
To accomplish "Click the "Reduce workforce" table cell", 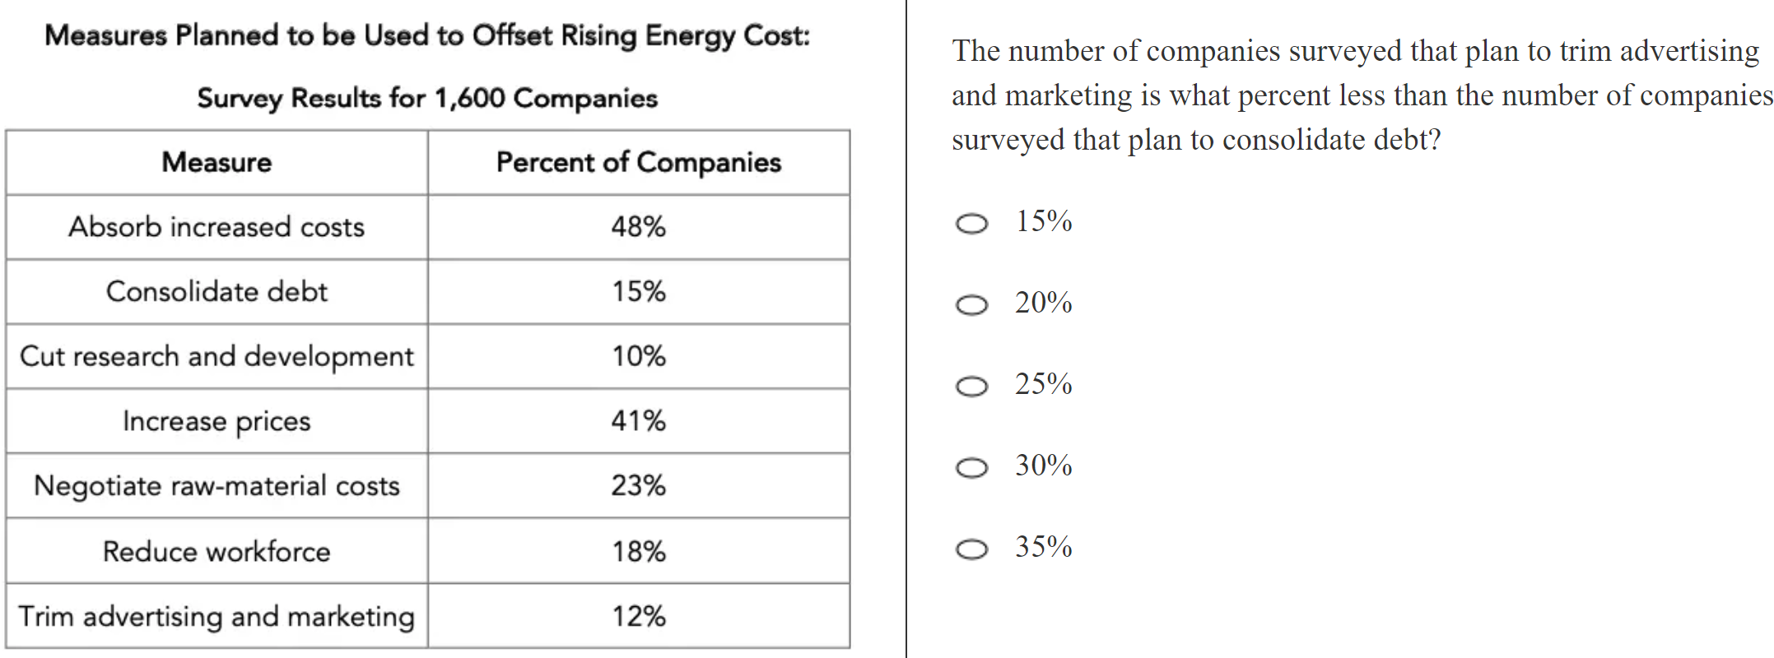I will pyautogui.click(x=217, y=551).
